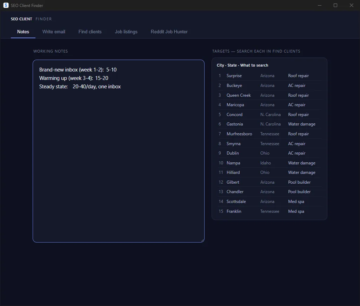Click 'AC repair' in the Dublin row
This screenshot has width=360, height=306.
(296, 153)
